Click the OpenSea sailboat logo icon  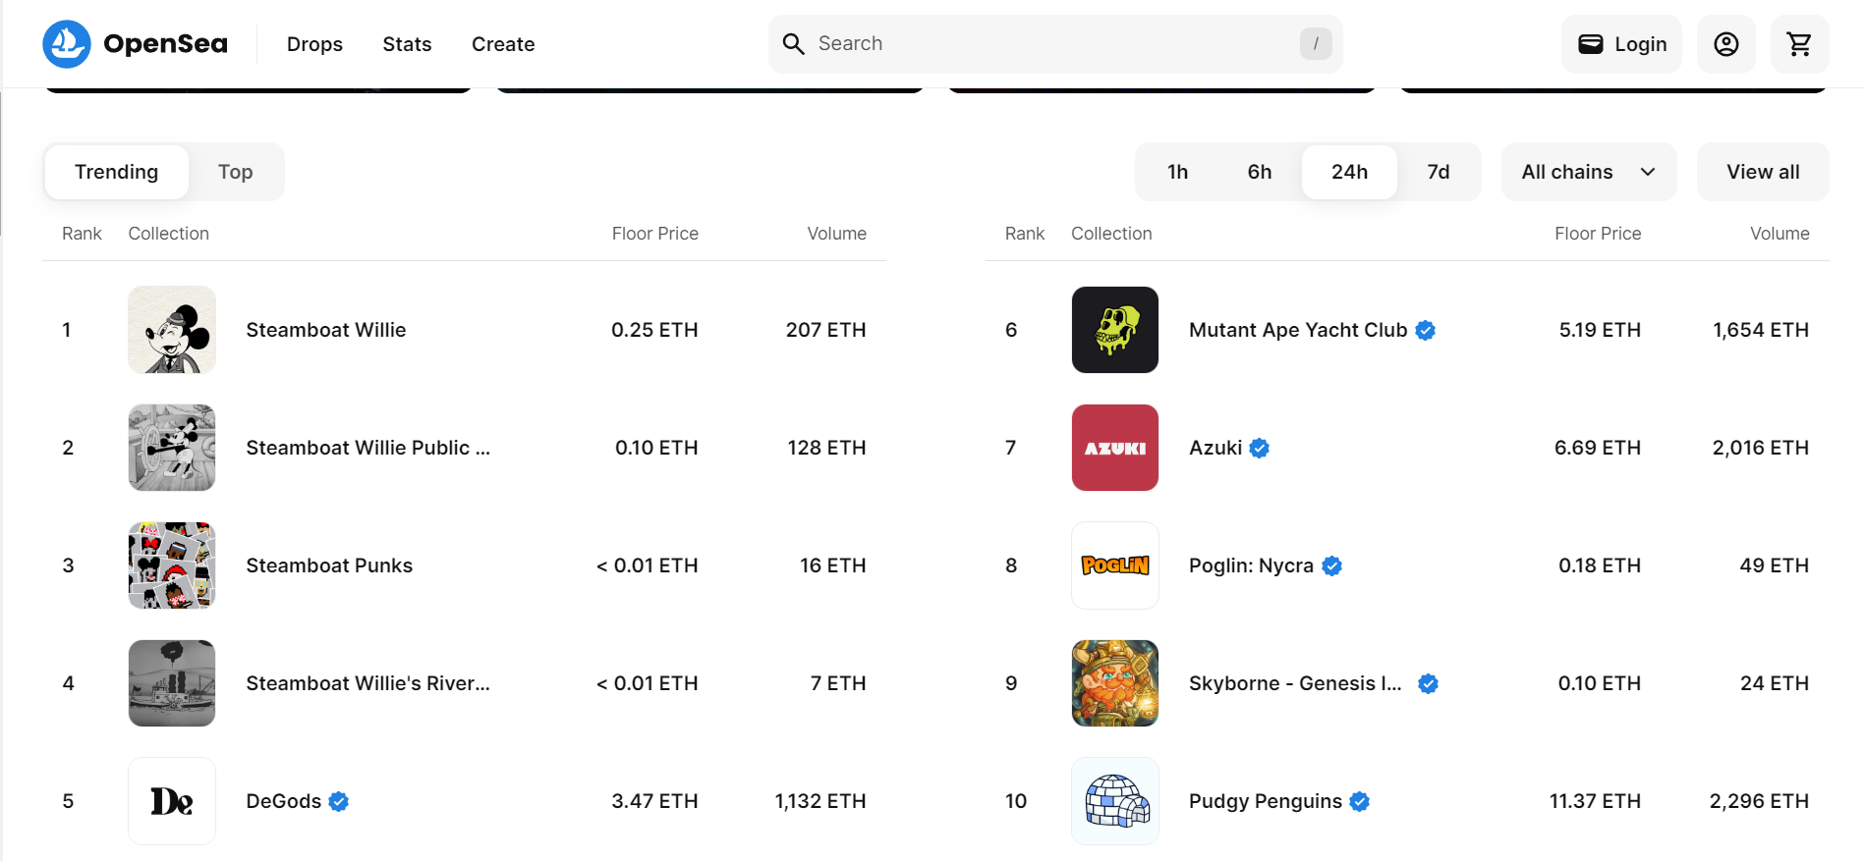click(67, 44)
